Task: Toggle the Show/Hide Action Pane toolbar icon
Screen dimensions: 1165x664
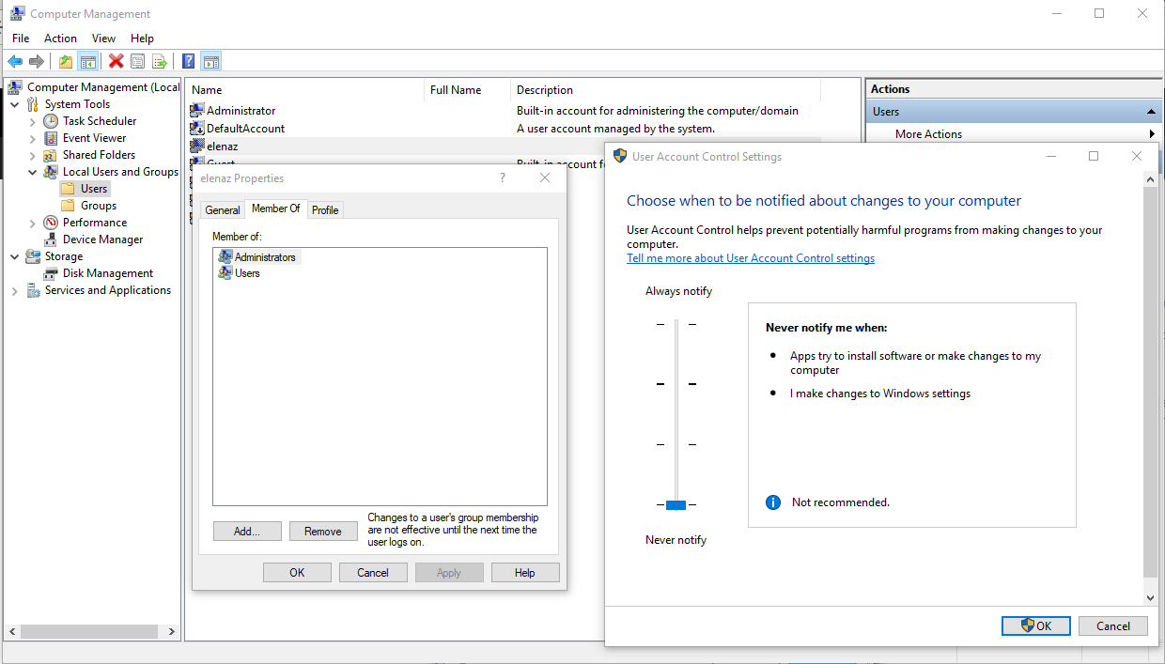Action: pos(210,62)
